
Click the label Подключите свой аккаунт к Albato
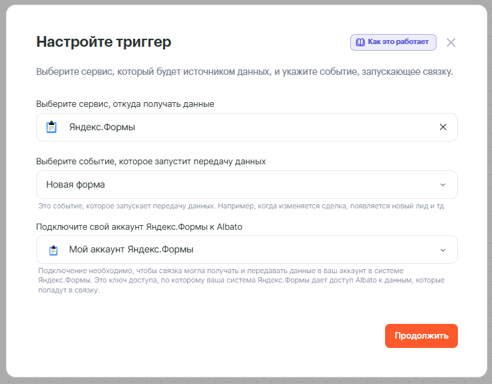(x=139, y=226)
